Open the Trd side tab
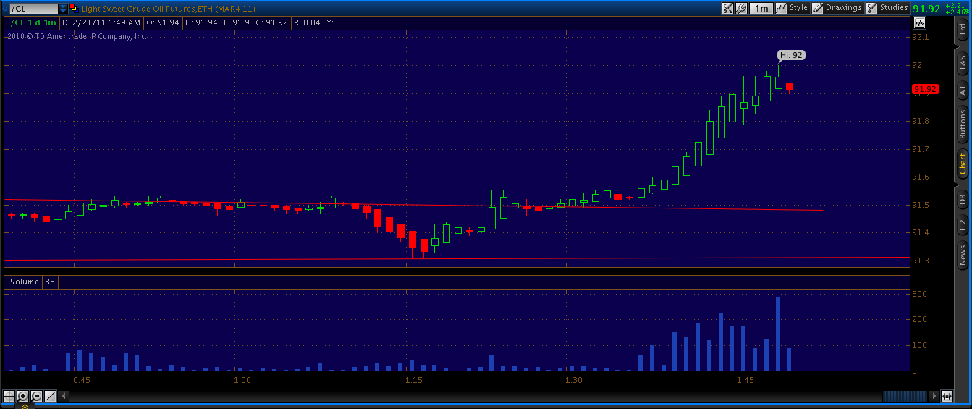The width and height of the screenshot is (972, 409). [962, 30]
